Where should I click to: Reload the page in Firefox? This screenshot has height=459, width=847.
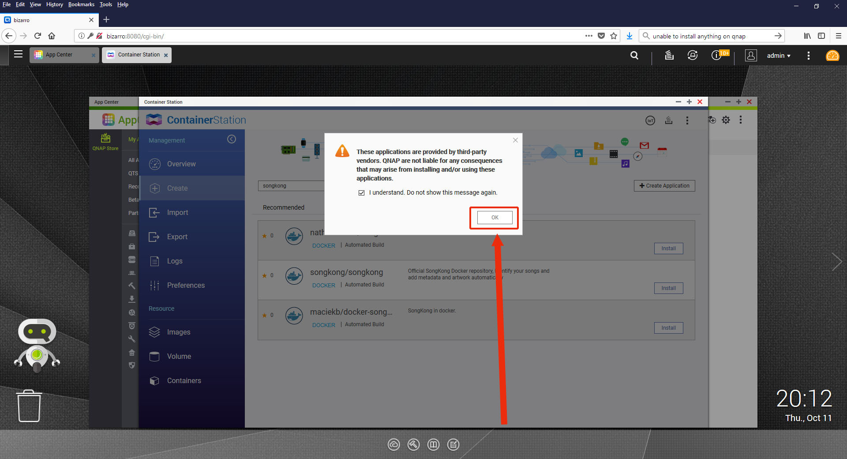click(x=37, y=36)
